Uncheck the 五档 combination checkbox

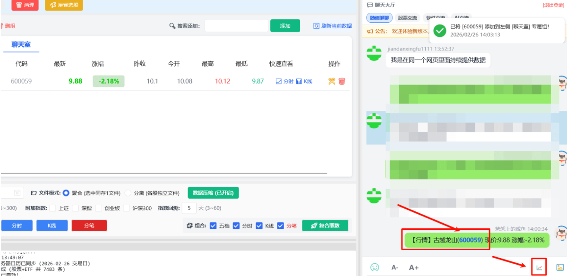[x=213, y=226]
